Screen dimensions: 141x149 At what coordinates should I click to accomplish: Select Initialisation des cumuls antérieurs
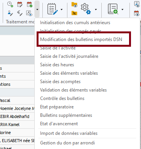tap(75, 23)
